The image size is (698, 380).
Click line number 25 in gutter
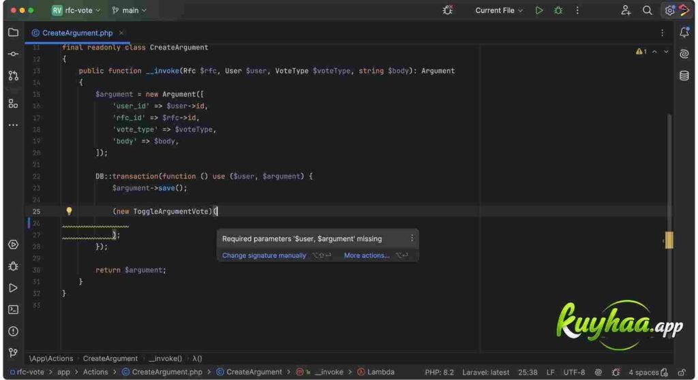tap(36, 211)
